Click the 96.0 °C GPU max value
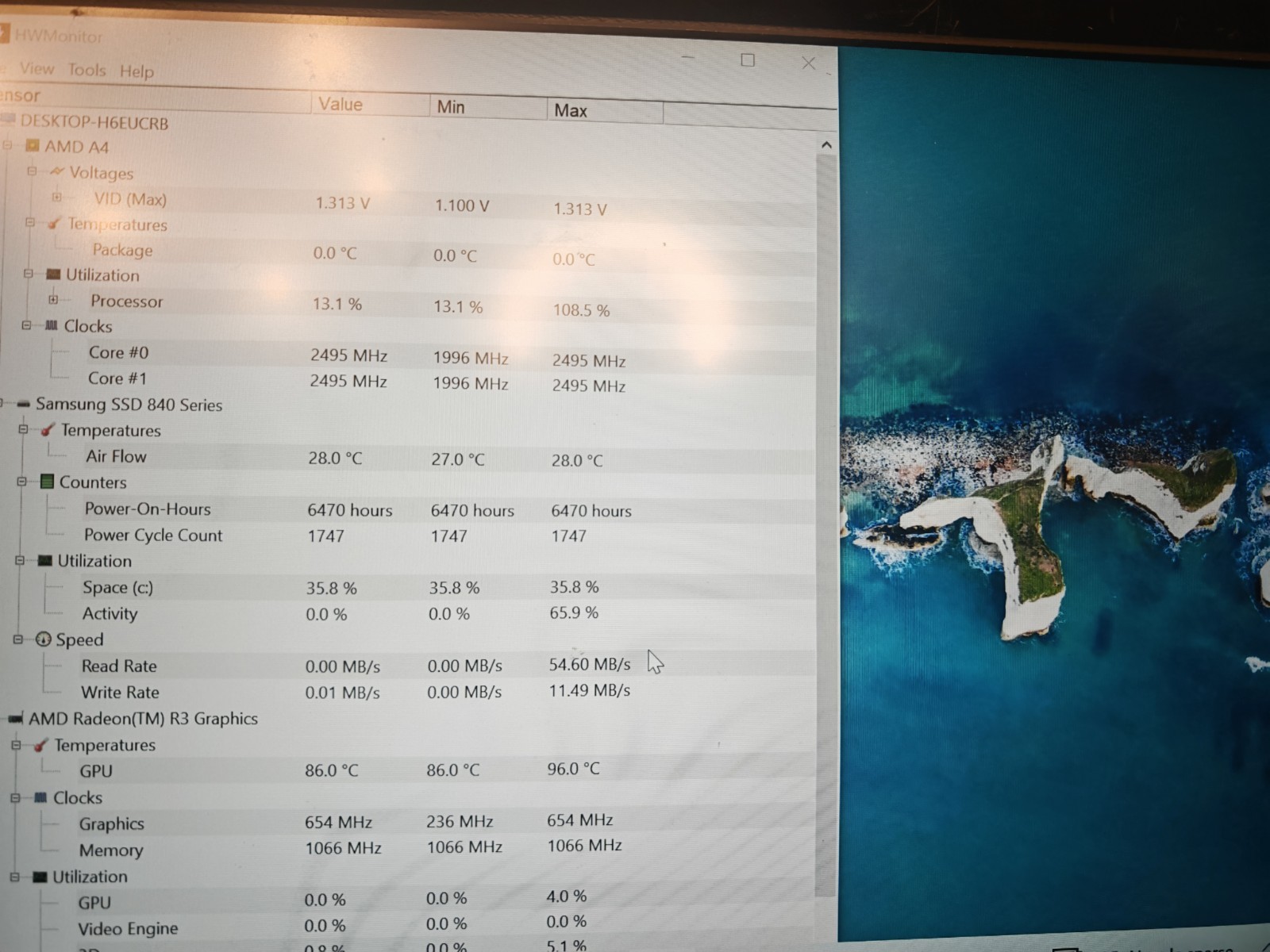Image resolution: width=1270 pixels, height=952 pixels. [x=573, y=769]
